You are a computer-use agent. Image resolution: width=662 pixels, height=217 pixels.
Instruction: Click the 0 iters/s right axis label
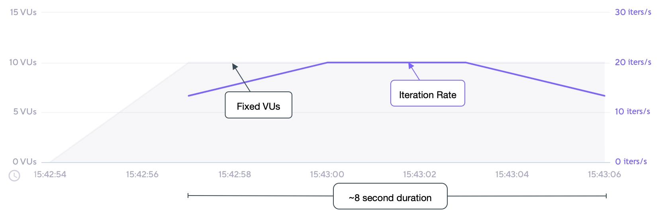pyautogui.click(x=631, y=162)
